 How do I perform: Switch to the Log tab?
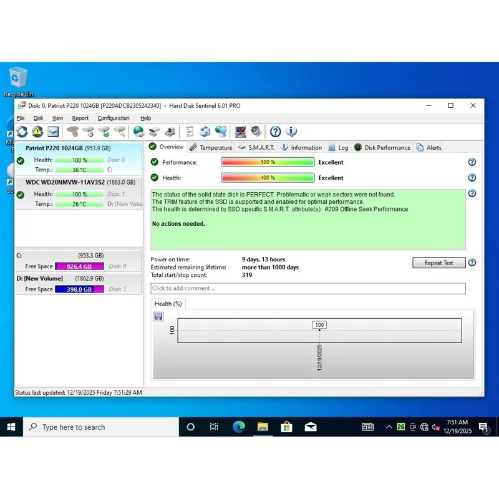338,148
